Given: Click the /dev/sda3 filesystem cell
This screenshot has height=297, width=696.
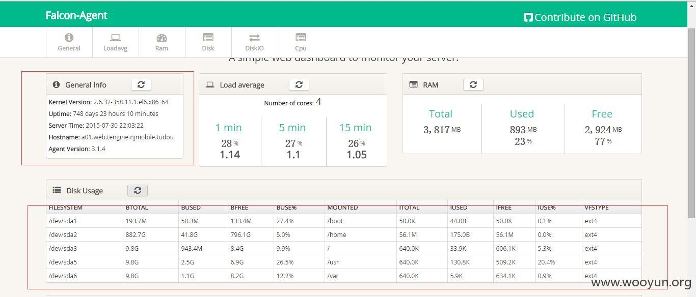Looking at the screenshot, I should click(85, 248).
